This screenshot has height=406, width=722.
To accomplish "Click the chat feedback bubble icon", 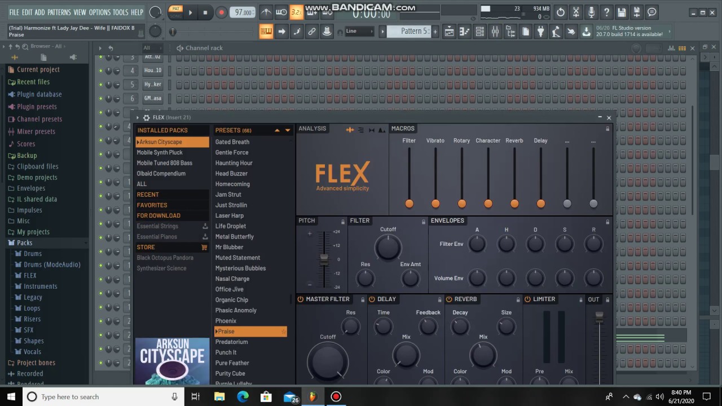I will [x=652, y=12].
